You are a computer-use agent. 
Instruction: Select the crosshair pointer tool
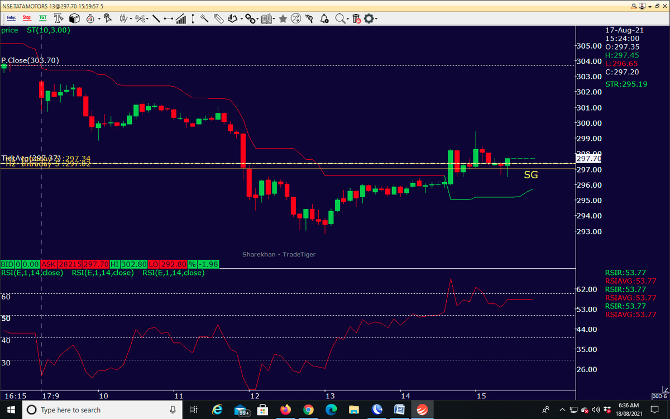point(107,18)
